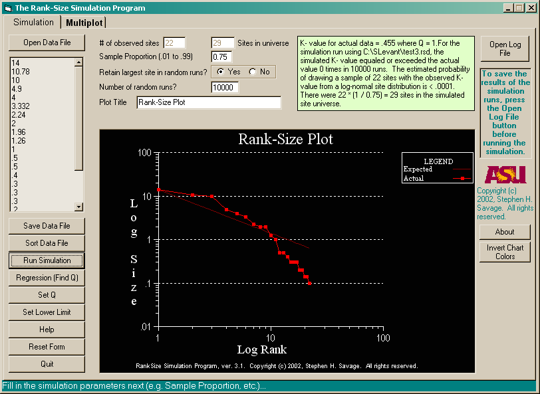Viewport: 540px width, 394px height.
Task: Click the data list scrollbar thumb
Action: (79, 118)
